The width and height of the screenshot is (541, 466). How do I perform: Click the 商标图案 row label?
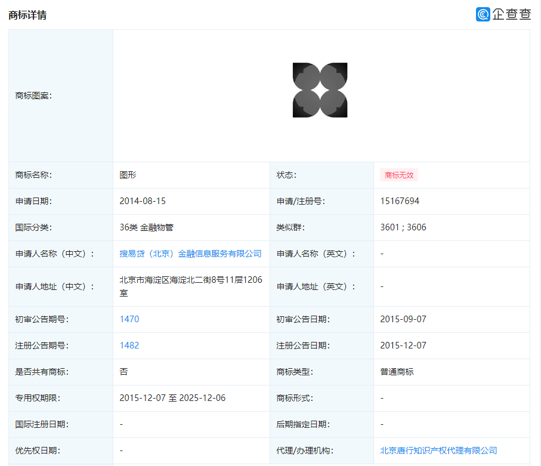pyautogui.click(x=33, y=95)
